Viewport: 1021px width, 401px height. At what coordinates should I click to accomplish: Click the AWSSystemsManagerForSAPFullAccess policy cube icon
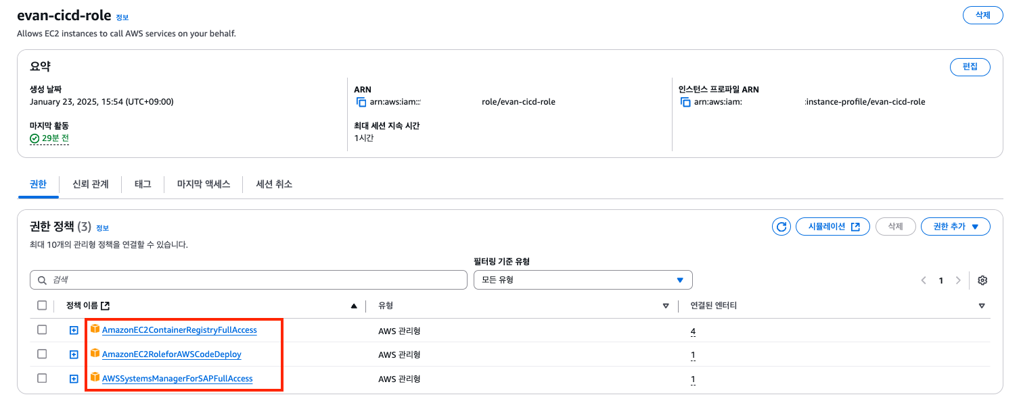point(95,378)
